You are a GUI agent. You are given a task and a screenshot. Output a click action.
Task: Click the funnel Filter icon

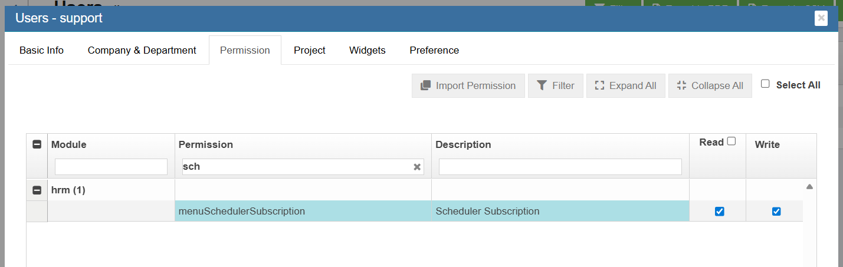coord(542,85)
